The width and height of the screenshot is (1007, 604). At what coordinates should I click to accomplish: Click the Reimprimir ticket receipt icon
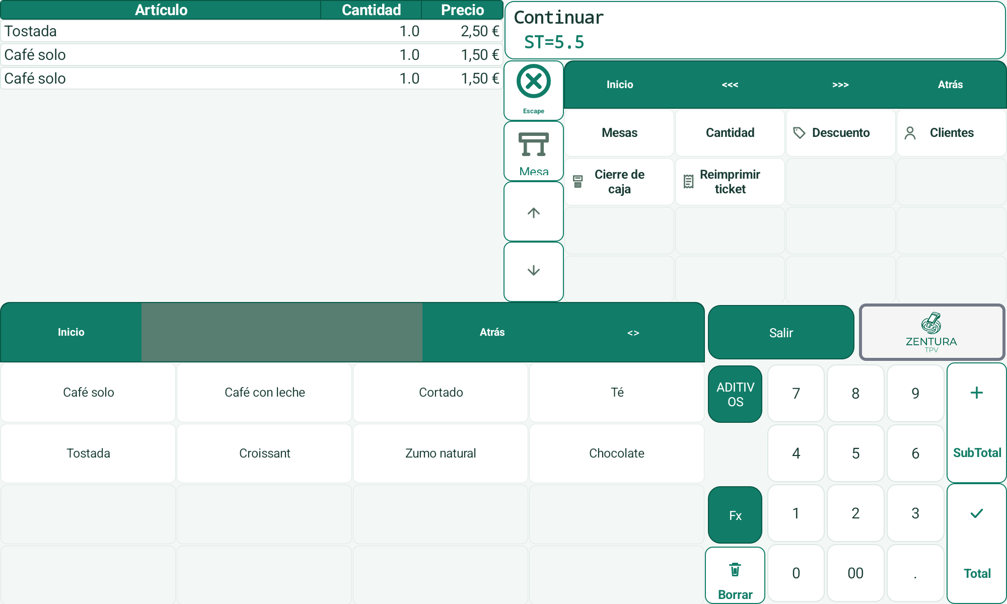click(x=688, y=182)
